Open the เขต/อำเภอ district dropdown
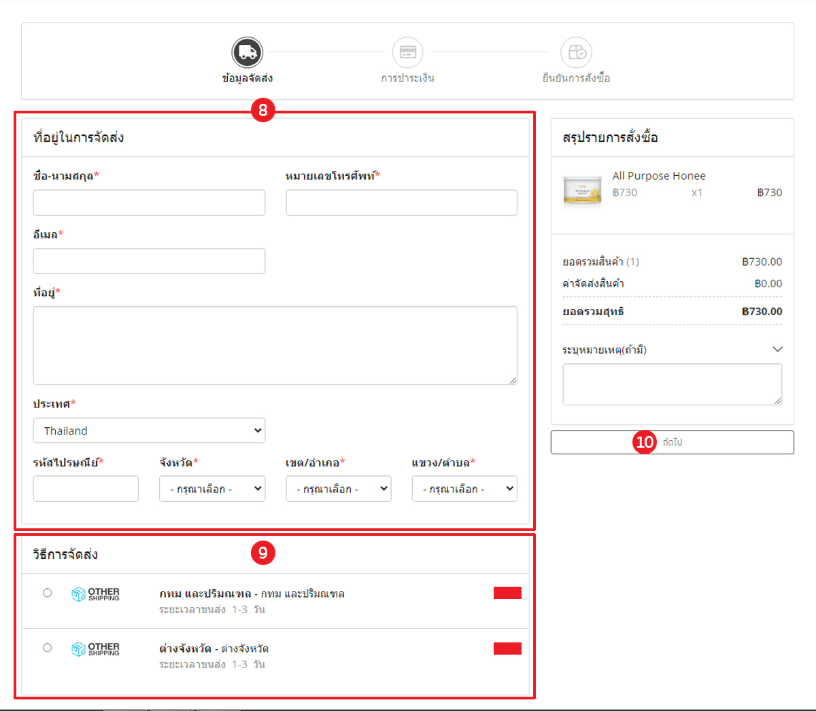816x711 pixels. click(338, 489)
